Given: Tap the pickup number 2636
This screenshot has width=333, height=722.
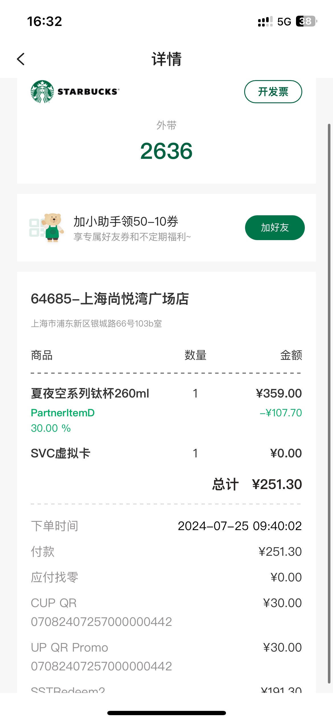Looking at the screenshot, I should pos(166,151).
